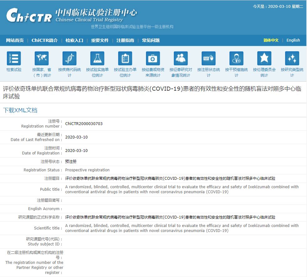This screenshot has width=307, height=277.
Task: Click the 注册题目 Chinese title value
Action: (170, 178)
